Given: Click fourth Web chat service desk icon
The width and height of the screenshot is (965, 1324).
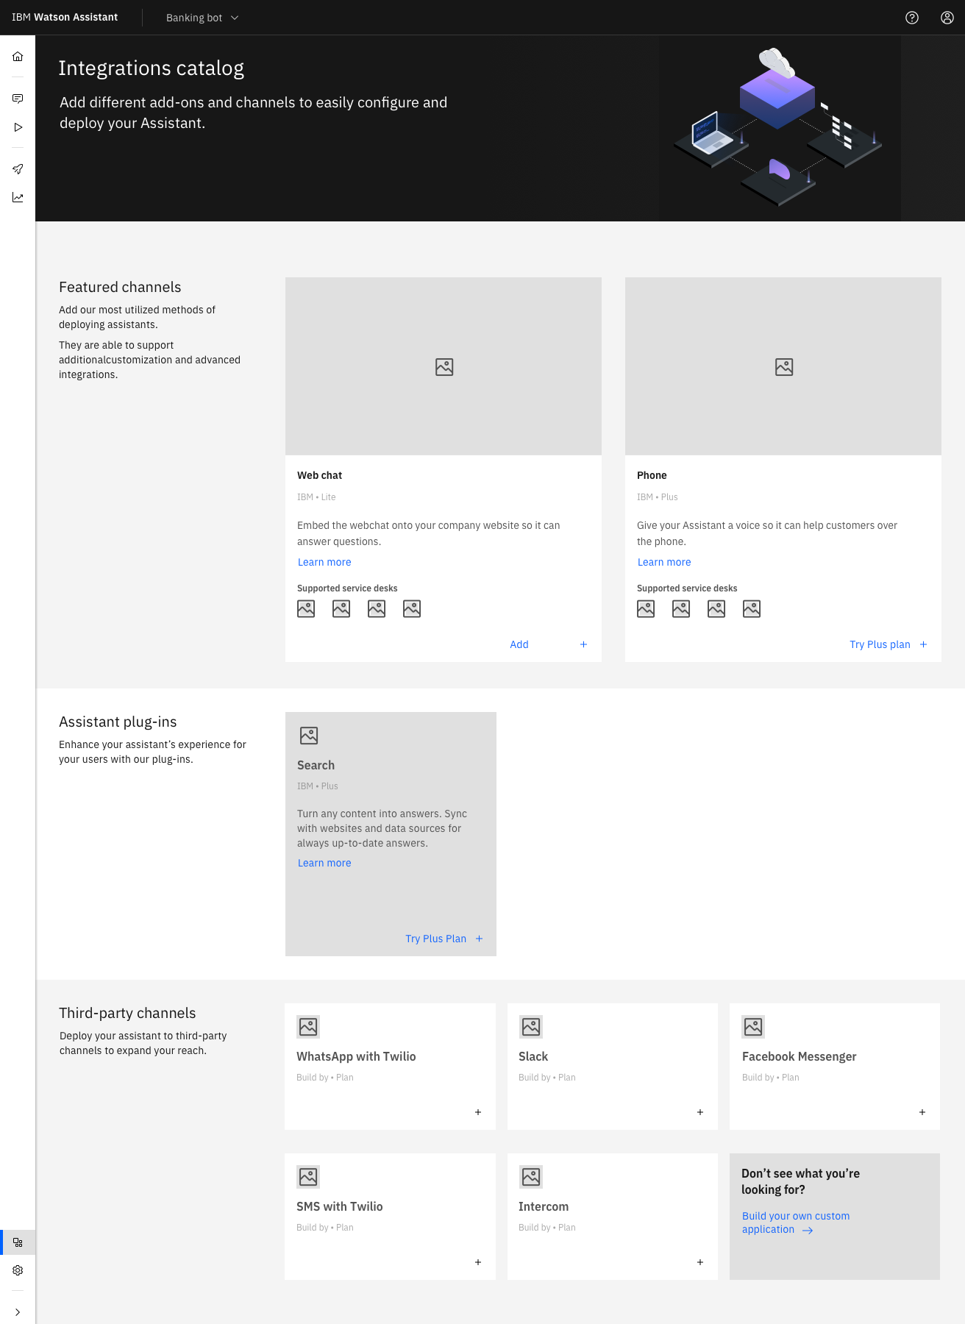Looking at the screenshot, I should tap(412, 609).
